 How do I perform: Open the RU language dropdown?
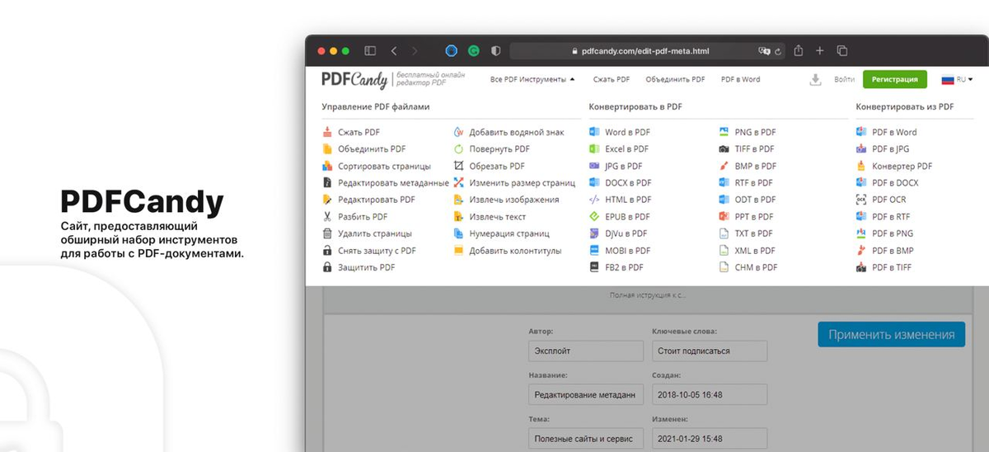coord(958,80)
